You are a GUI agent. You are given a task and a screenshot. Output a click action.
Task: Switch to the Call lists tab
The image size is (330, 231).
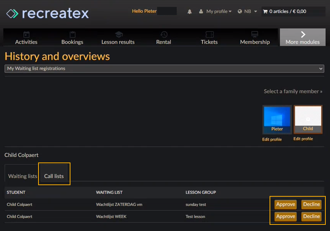pyautogui.click(x=54, y=176)
